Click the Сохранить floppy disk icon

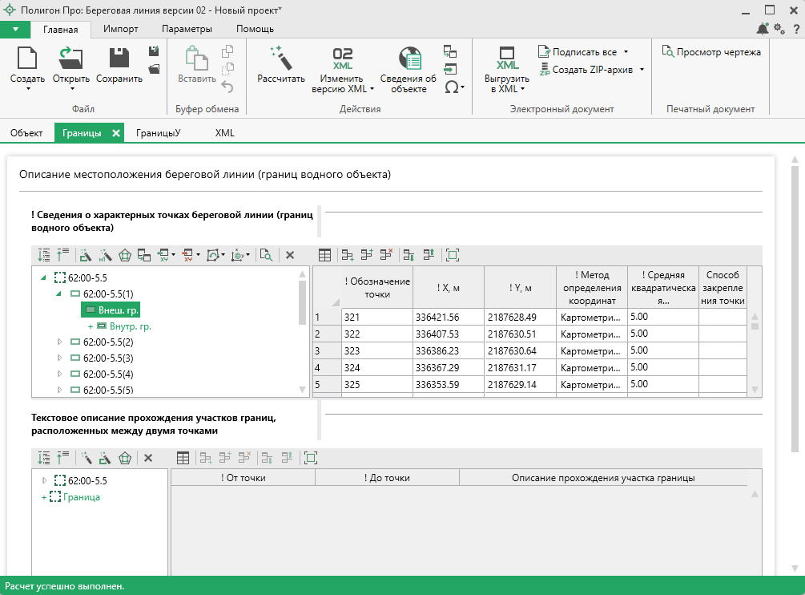coord(119,59)
